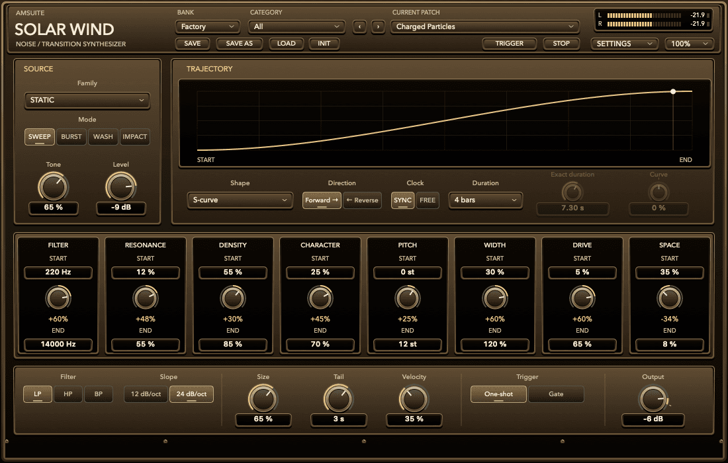The height and width of the screenshot is (463, 728).
Task: Enable FREE clock mode
Action: point(428,200)
